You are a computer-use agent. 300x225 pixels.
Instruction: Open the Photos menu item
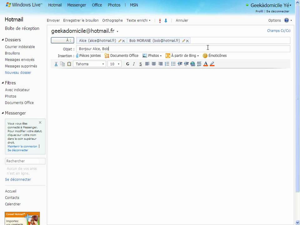[x=114, y=5]
